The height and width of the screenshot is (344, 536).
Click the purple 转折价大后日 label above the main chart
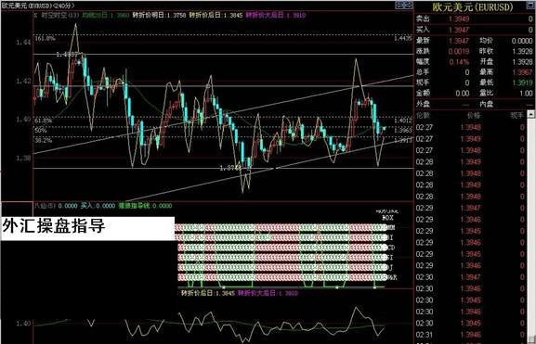(x=276, y=15)
